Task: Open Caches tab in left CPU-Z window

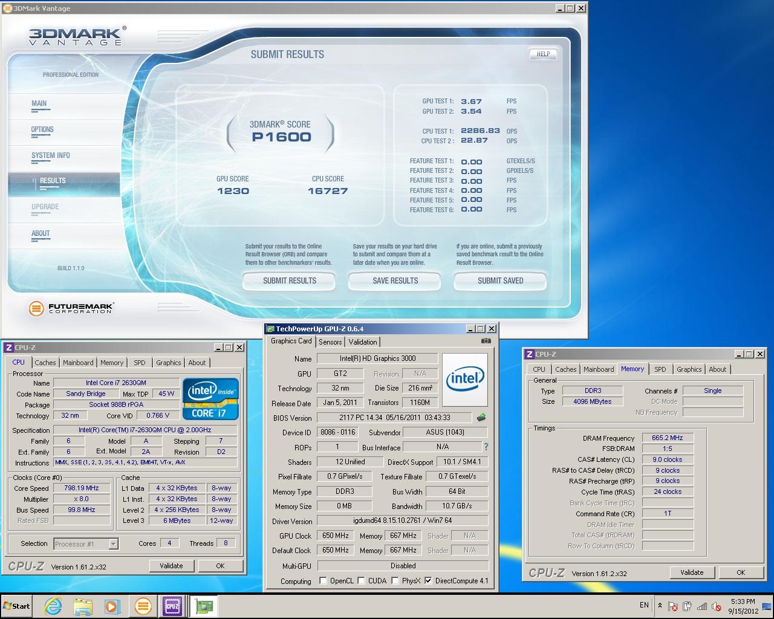Action: (45, 363)
